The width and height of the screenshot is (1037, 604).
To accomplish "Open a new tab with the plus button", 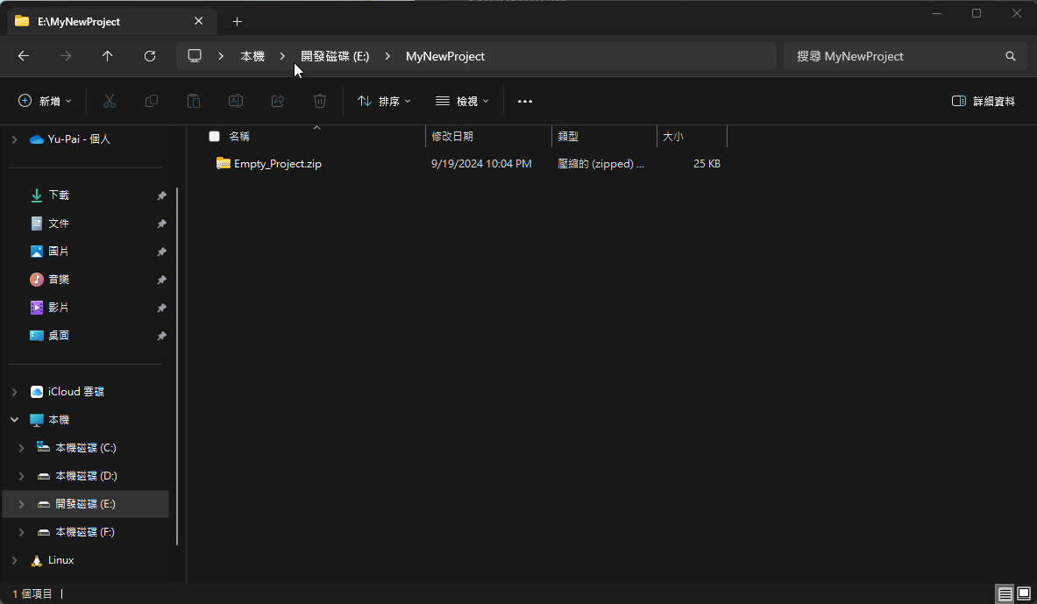I will click(x=237, y=20).
